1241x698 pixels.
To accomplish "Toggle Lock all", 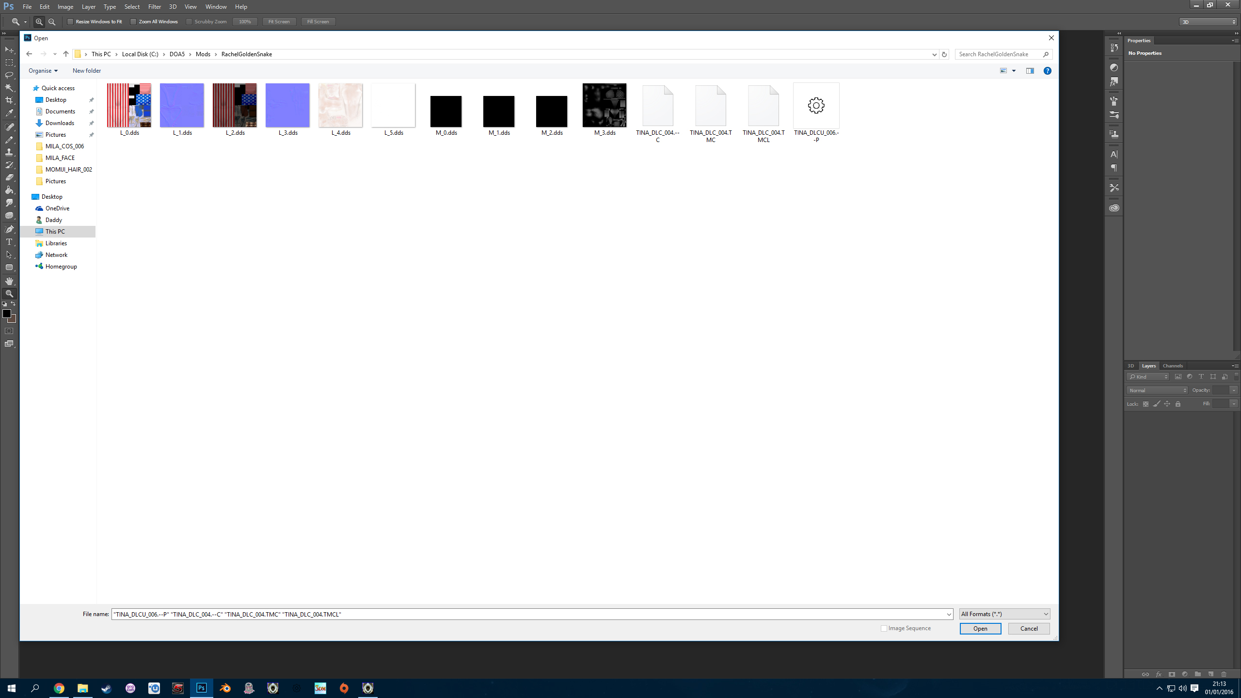I will coord(1178,404).
